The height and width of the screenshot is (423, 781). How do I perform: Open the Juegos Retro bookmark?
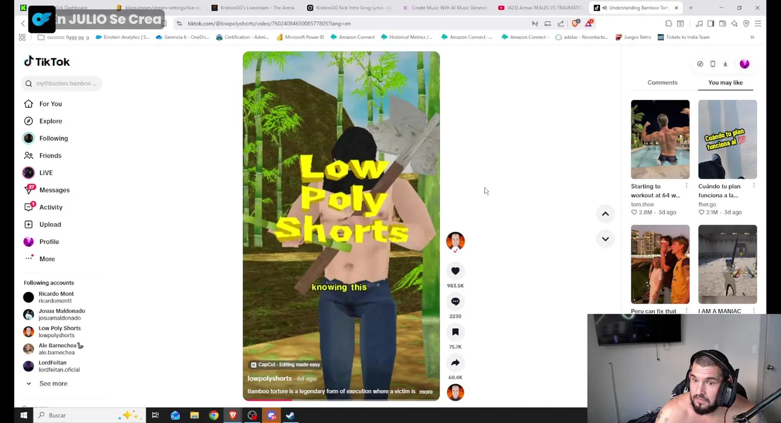coord(633,37)
